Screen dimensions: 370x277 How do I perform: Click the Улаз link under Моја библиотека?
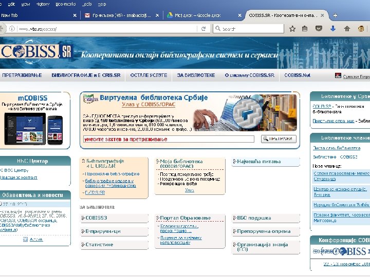[190, 190]
